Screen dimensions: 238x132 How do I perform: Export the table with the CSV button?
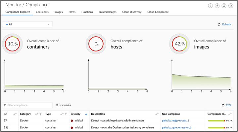click(226, 105)
